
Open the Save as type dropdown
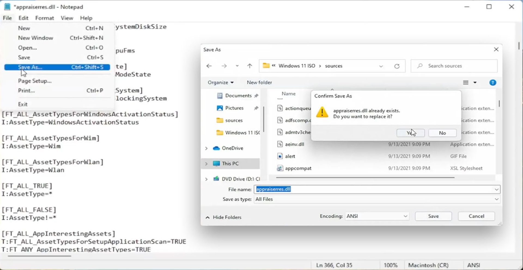(x=377, y=199)
